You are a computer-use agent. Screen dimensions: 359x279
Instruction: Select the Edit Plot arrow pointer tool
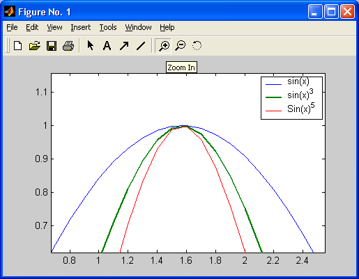[x=91, y=45]
